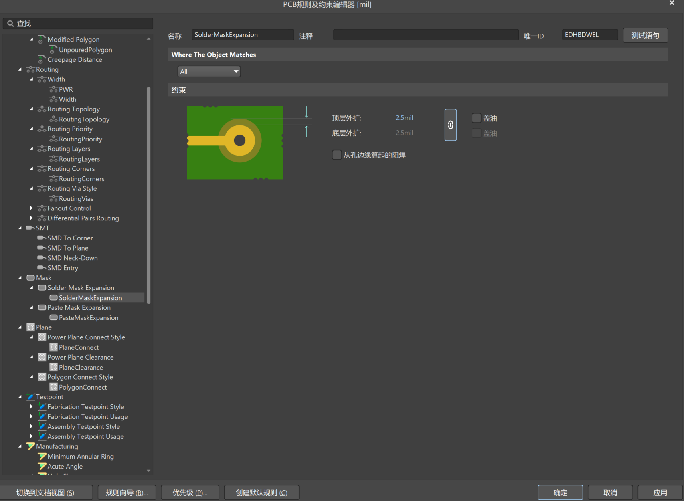Select the SMD To Corner rule icon
Viewport: 684px width, 501px height.
pos(42,238)
